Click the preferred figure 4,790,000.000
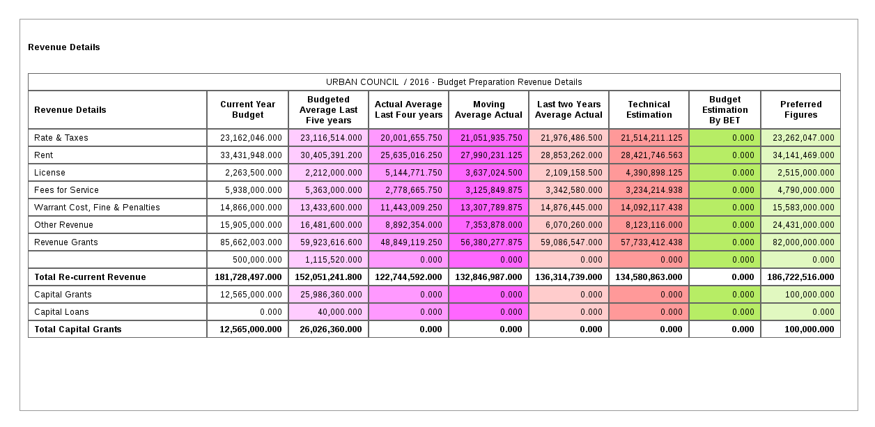 pyautogui.click(x=806, y=190)
